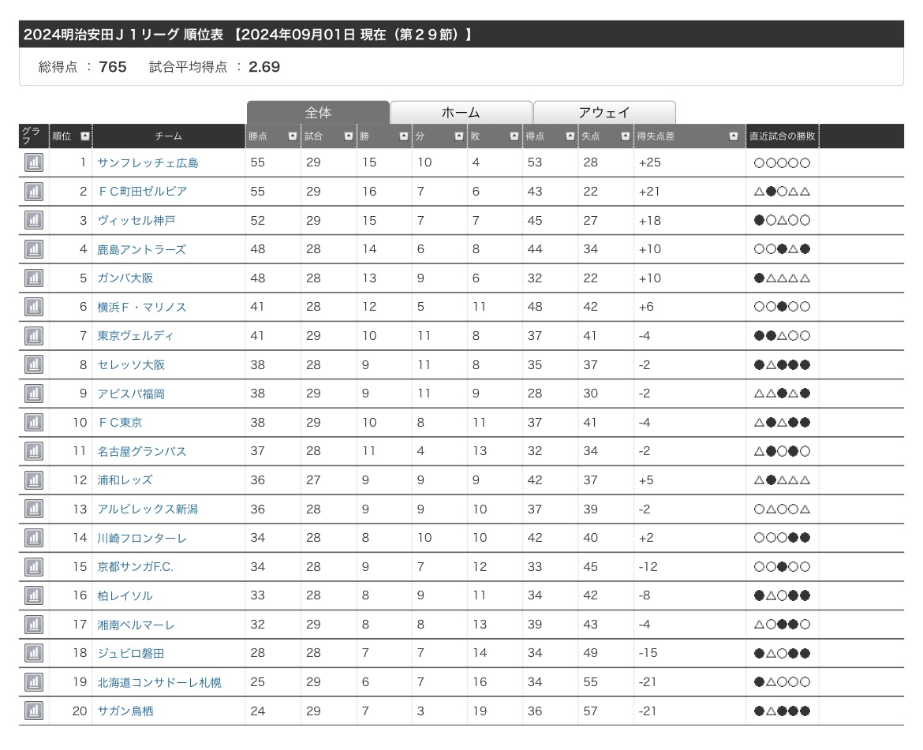Click graph icon in ヴィッセル神戸 row
The image size is (923, 750).
point(34,220)
